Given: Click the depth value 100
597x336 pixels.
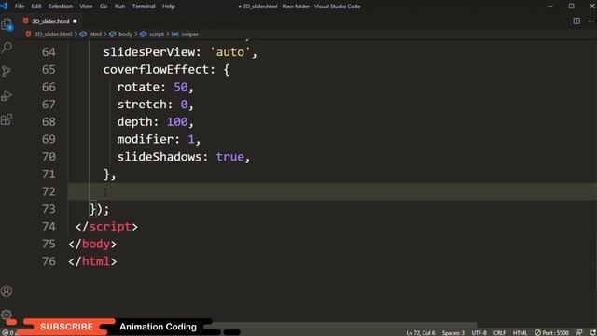Looking at the screenshot, I should (x=177, y=122).
